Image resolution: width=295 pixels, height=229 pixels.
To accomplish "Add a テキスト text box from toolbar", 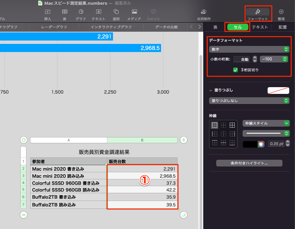I will (x=98, y=12).
